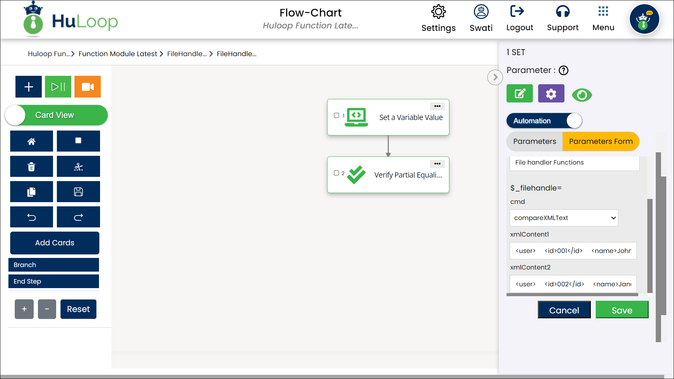This screenshot has width=674, height=379.
Task: Click the auto-arrange layout icon button
Action: pos(78,166)
